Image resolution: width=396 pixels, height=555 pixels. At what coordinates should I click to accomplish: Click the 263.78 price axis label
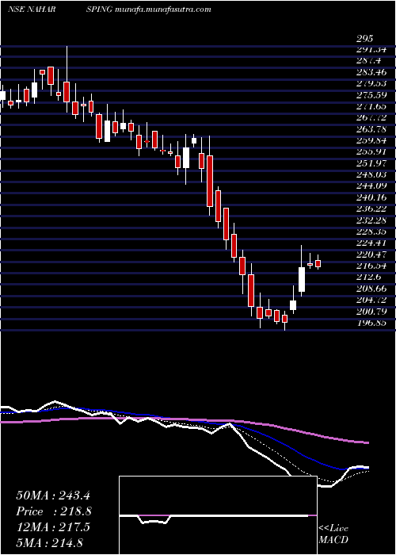pyautogui.click(x=371, y=128)
